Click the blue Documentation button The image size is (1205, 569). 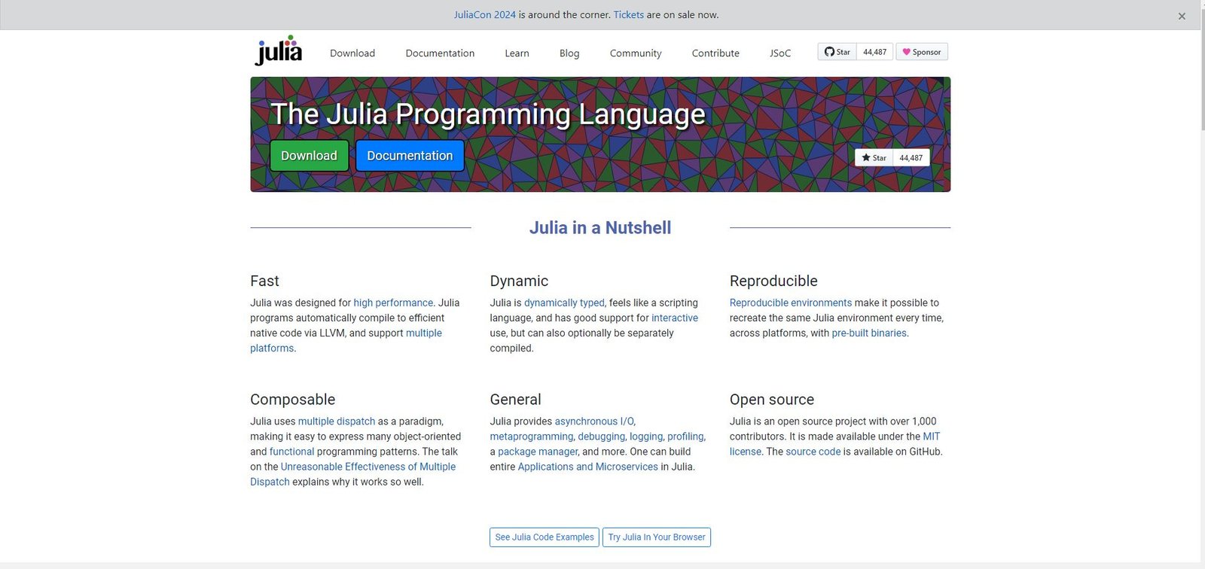click(x=410, y=156)
